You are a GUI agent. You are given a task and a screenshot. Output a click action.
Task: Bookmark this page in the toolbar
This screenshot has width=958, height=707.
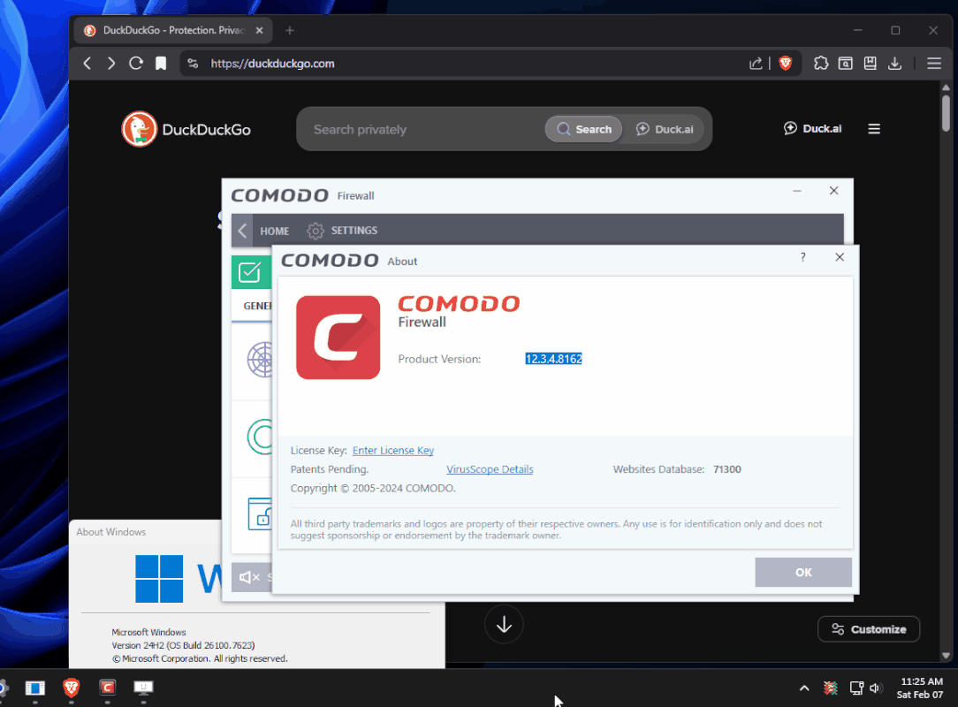point(161,64)
